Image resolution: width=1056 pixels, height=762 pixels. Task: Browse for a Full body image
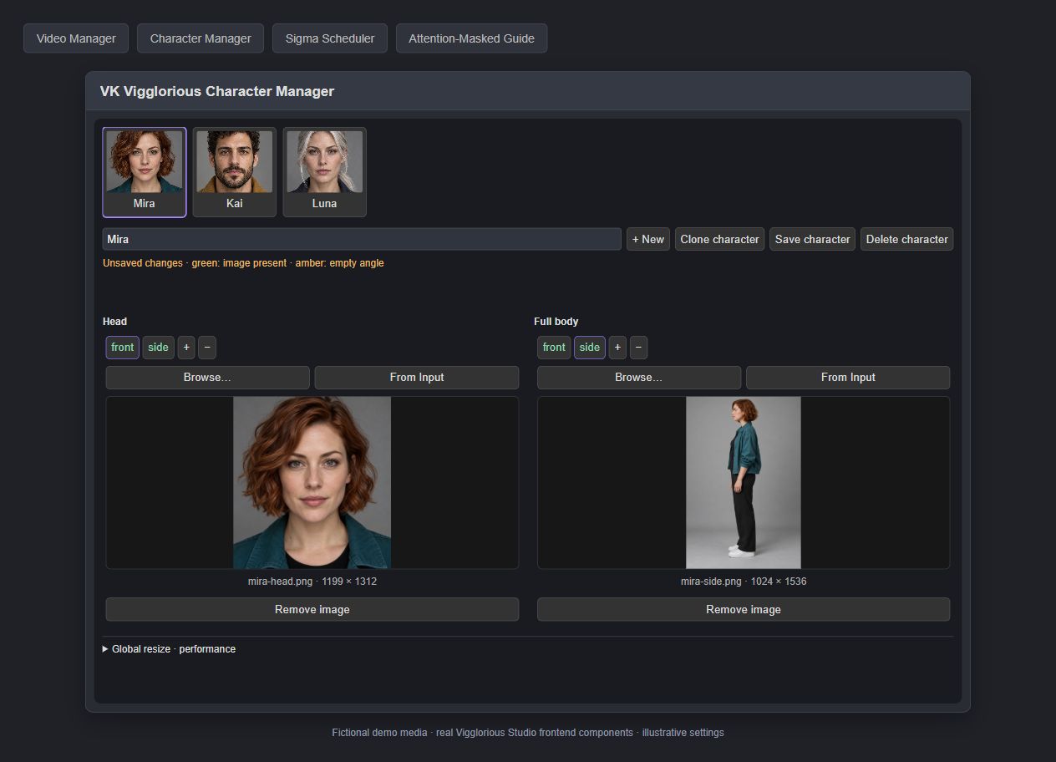tap(639, 378)
